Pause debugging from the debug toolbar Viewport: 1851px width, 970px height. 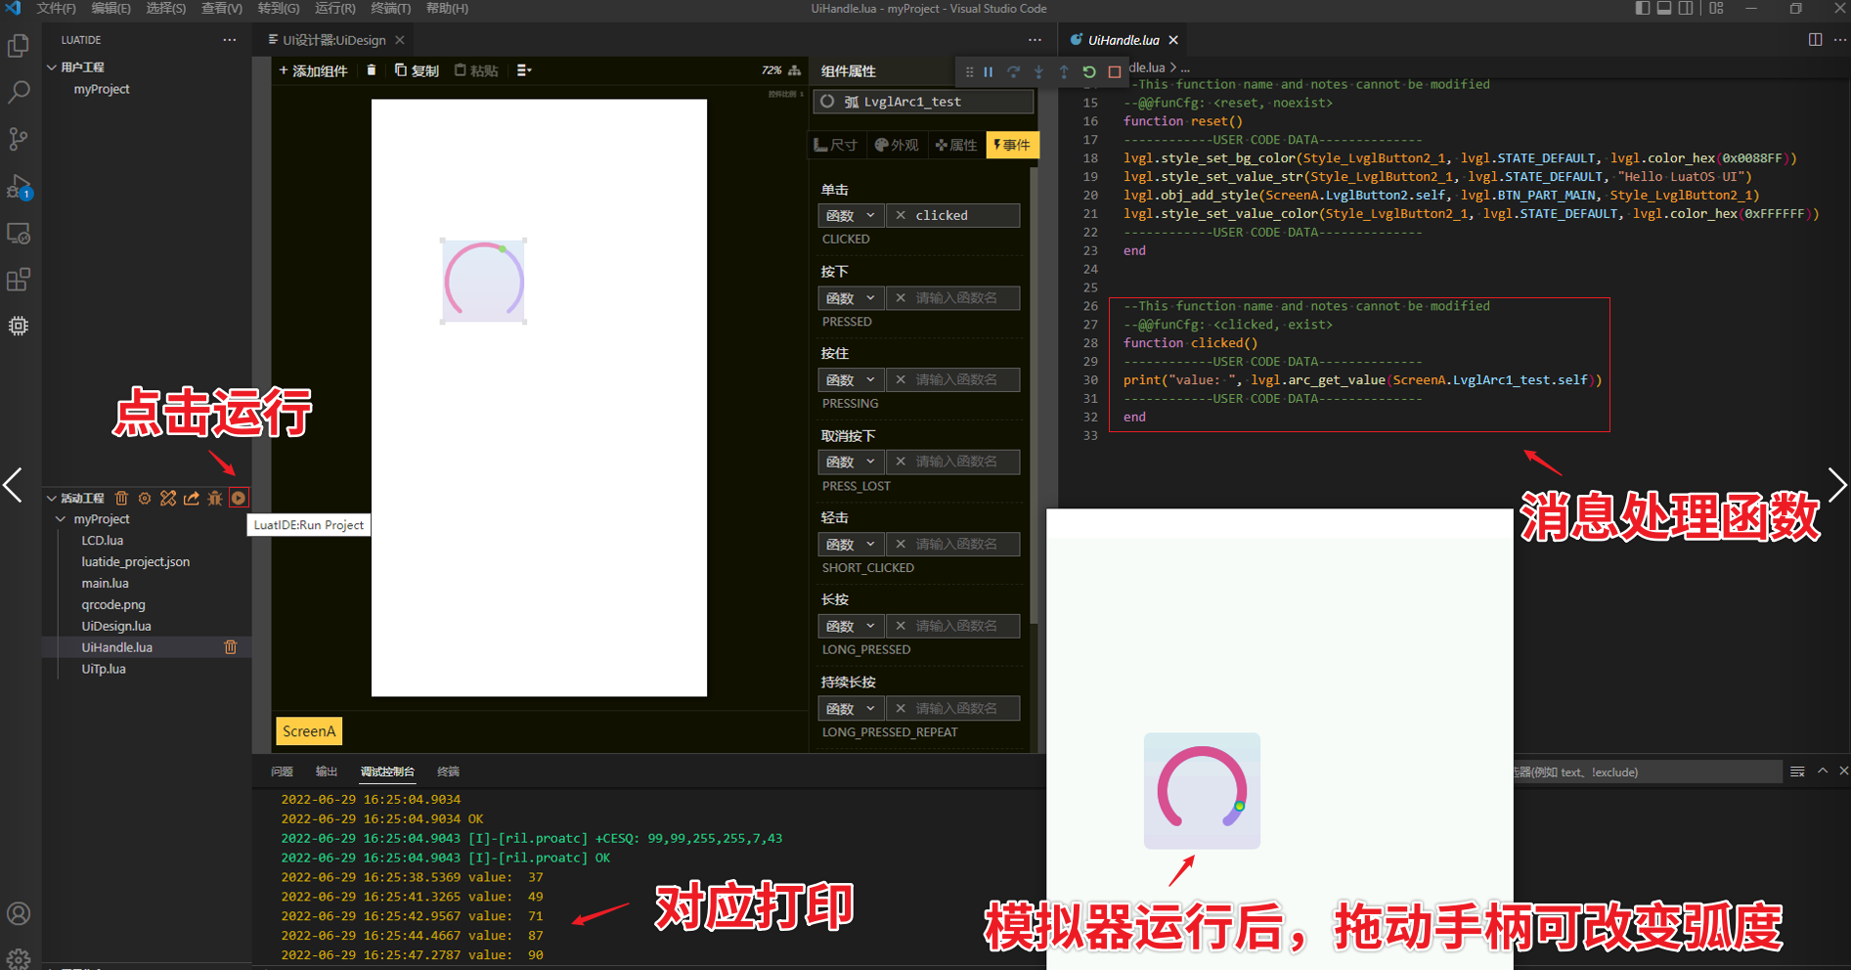pos(989,72)
